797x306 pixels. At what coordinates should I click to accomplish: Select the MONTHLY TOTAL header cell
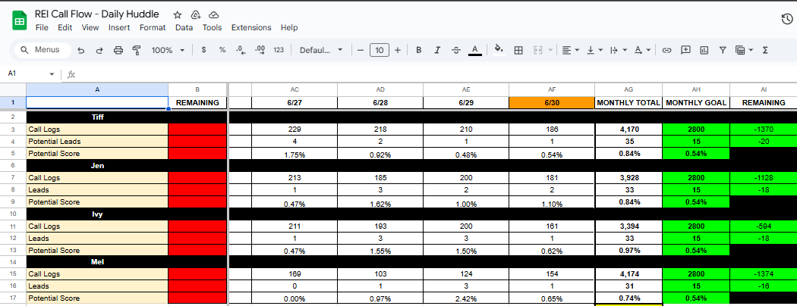click(x=628, y=102)
